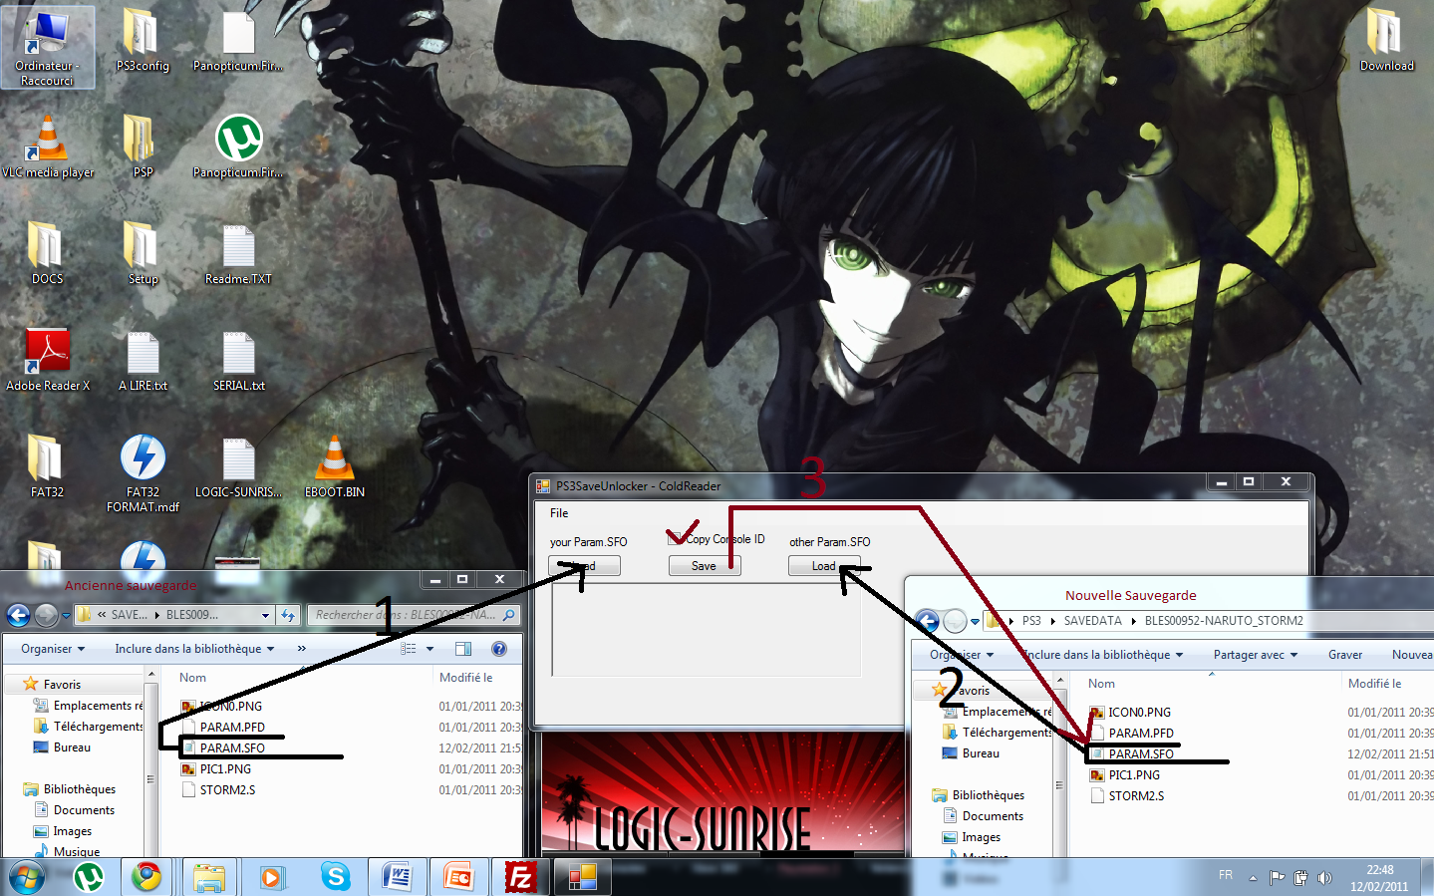Open the SERIAL.txt desktop file
This screenshot has width=1434, height=896.
(238, 360)
